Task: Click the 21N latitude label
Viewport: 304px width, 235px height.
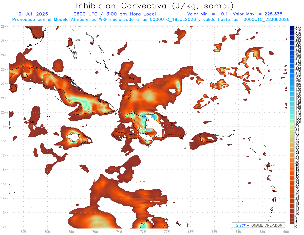Action: [x=4, y=98]
